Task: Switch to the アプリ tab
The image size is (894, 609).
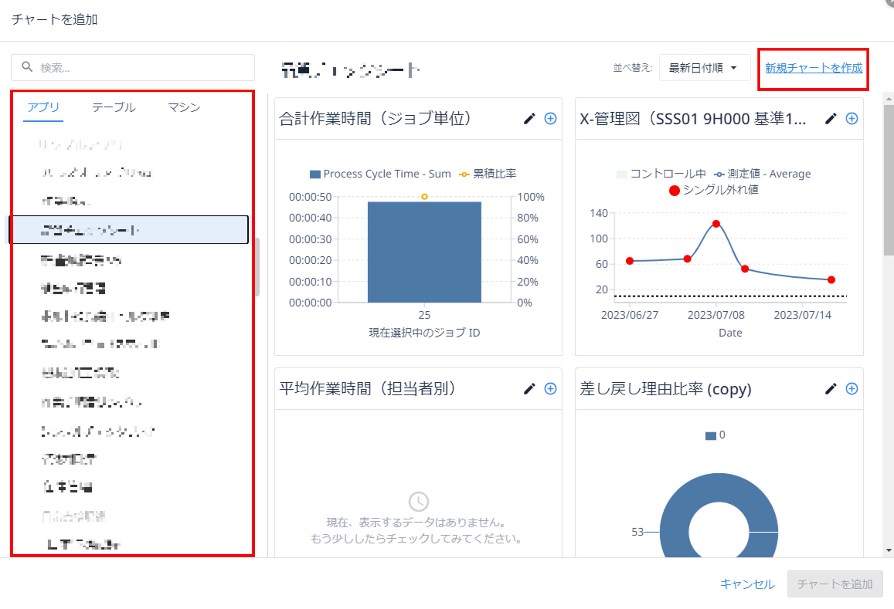Action: click(43, 107)
